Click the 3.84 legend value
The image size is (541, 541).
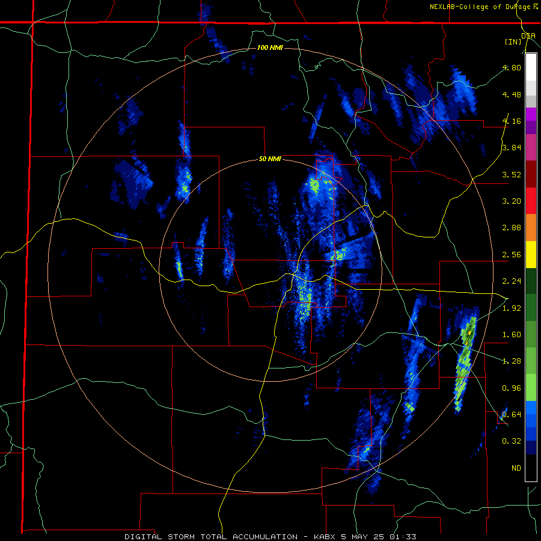pos(512,148)
